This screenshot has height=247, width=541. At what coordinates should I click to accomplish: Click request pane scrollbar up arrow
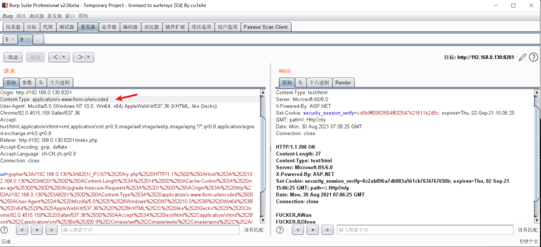(263, 92)
